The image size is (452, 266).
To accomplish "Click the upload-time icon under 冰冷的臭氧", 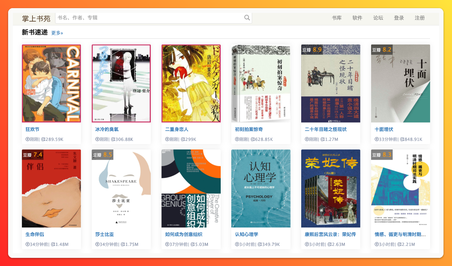I will pyautogui.click(x=97, y=139).
